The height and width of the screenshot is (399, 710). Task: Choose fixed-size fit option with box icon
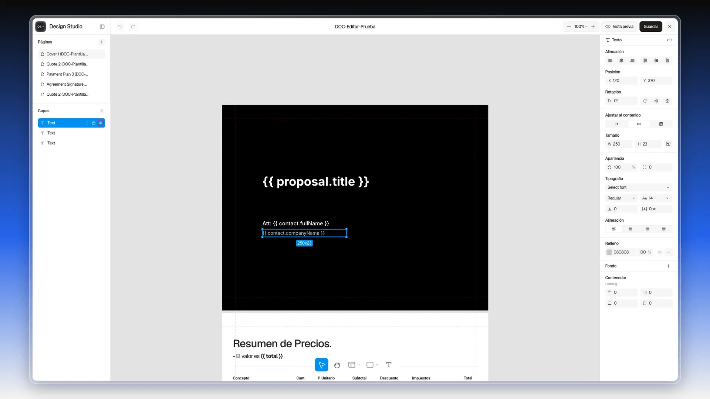(661, 124)
